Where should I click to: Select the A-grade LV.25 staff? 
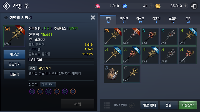point(169,55)
